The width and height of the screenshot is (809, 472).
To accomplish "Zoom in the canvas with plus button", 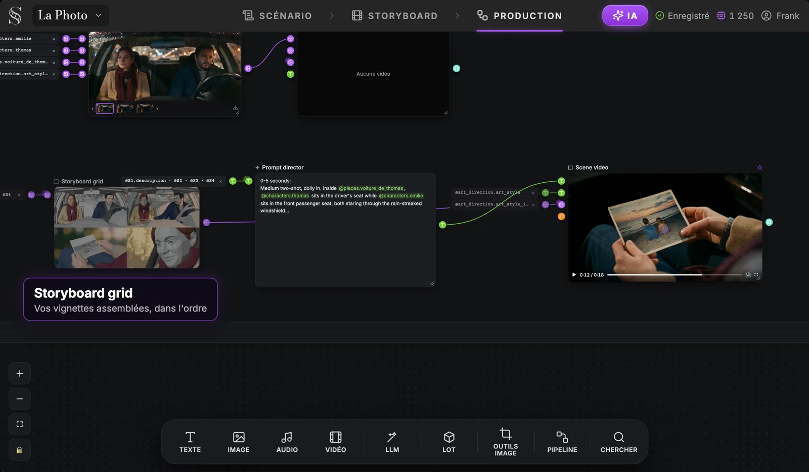I will pos(20,374).
